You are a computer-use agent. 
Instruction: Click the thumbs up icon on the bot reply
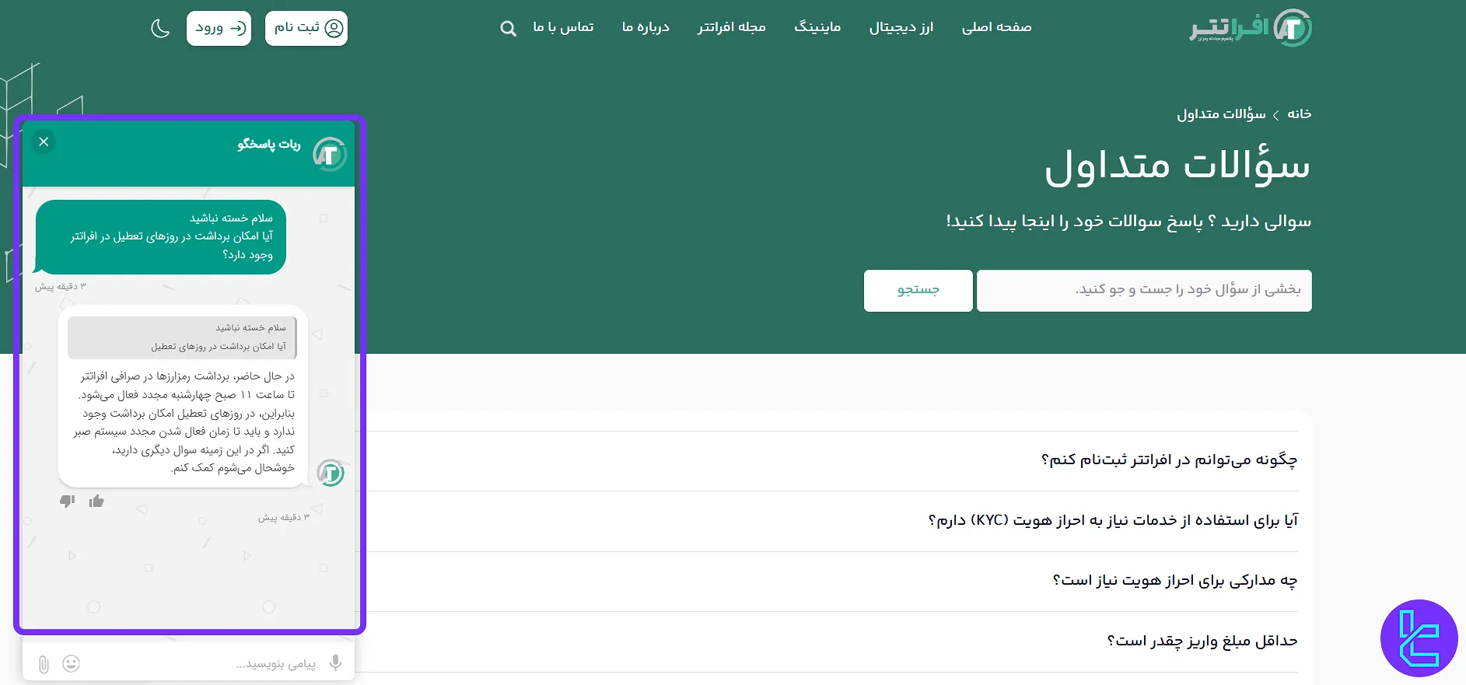pyautogui.click(x=96, y=502)
